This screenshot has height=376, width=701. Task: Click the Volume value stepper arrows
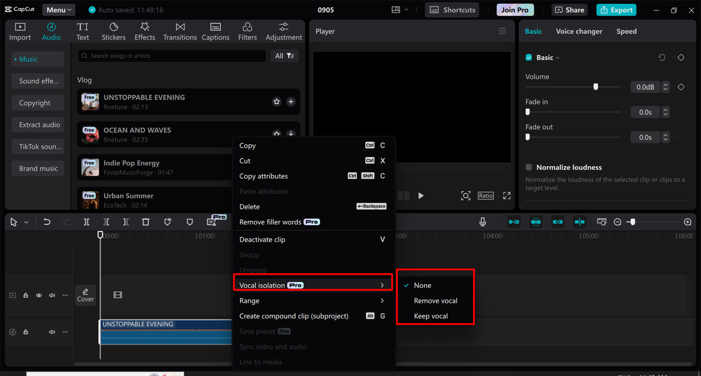coord(666,87)
